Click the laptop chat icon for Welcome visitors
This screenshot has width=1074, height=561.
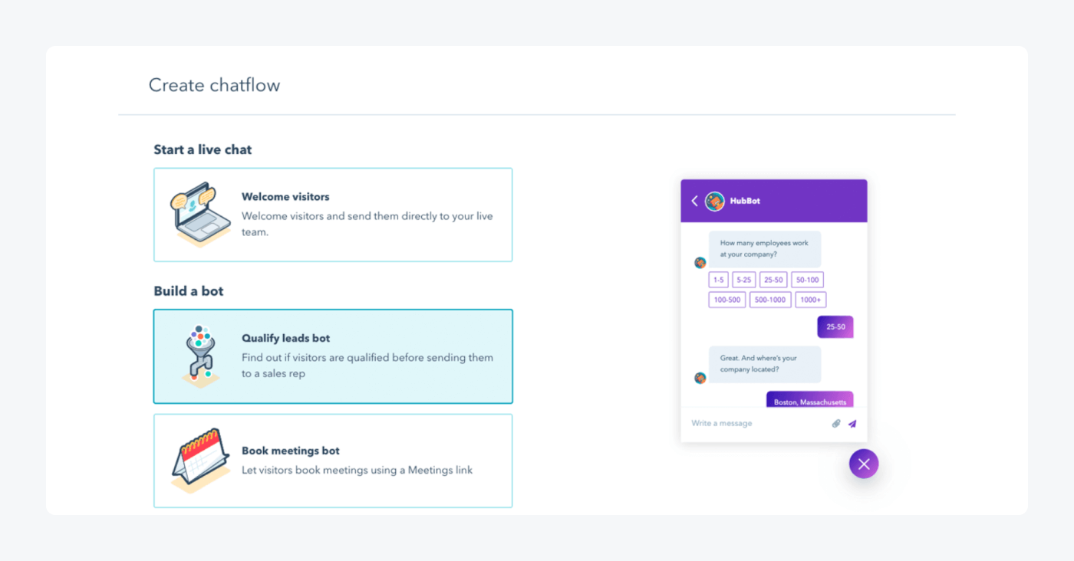coord(199,215)
